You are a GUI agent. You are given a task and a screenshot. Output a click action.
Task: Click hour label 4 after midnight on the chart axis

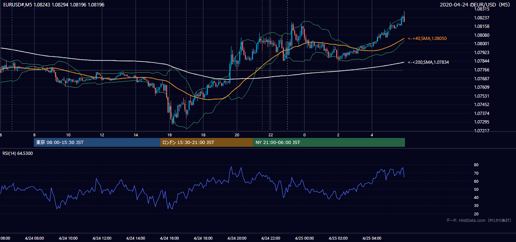[x=372, y=135]
